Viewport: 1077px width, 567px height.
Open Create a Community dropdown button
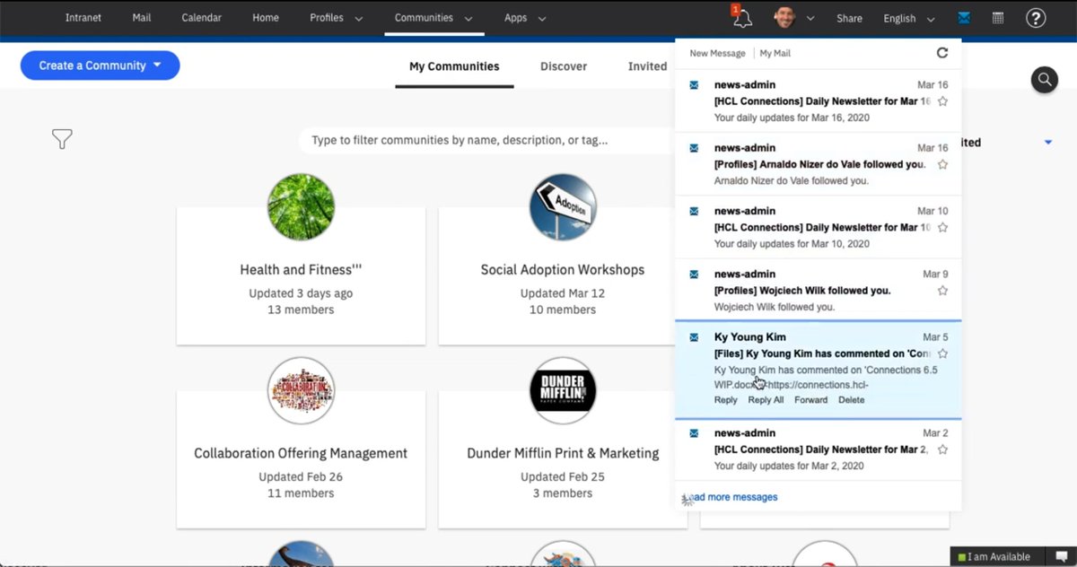(101, 65)
